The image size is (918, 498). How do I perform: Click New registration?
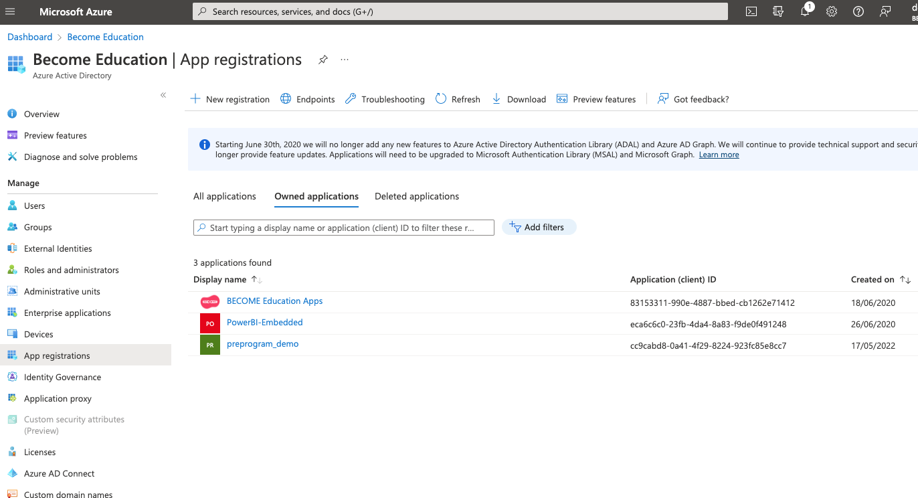pyautogui.click(x=230, y=99)
